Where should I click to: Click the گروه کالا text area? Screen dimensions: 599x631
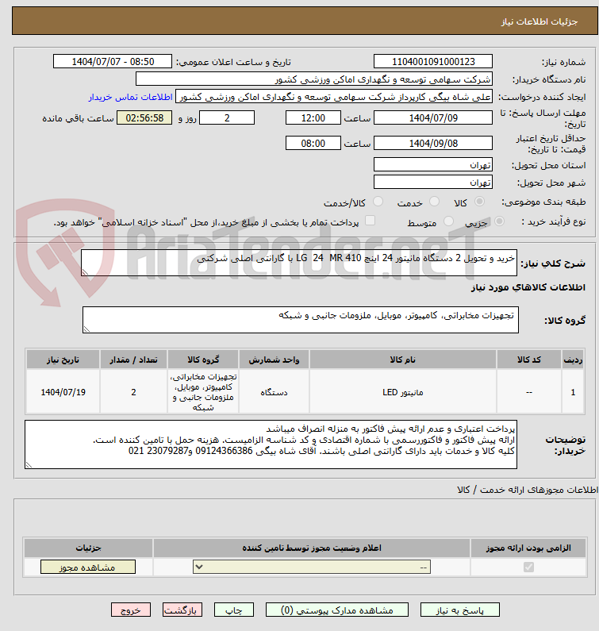point(301,320)
